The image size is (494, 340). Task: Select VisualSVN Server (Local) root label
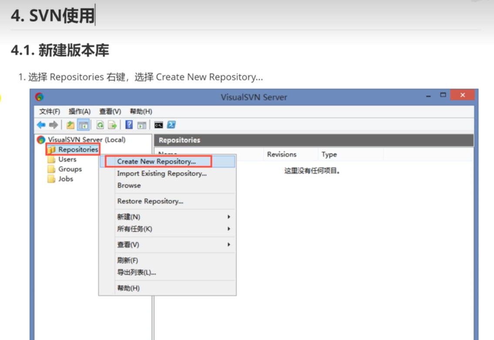click(x=87, y=140)
